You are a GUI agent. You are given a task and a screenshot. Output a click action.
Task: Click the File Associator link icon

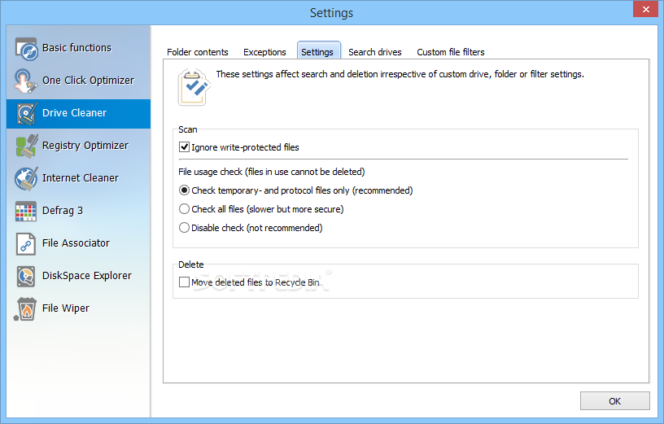pyautogui.click(x=26, y=243)
